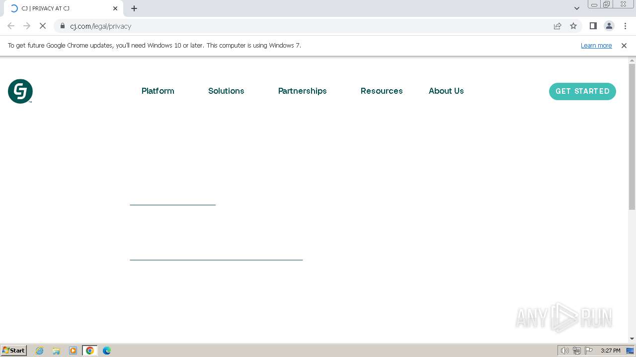The width and height of the screenshot is (636, 357).
Task: Bookmark this tab with star icon
Action: point(573,26)
